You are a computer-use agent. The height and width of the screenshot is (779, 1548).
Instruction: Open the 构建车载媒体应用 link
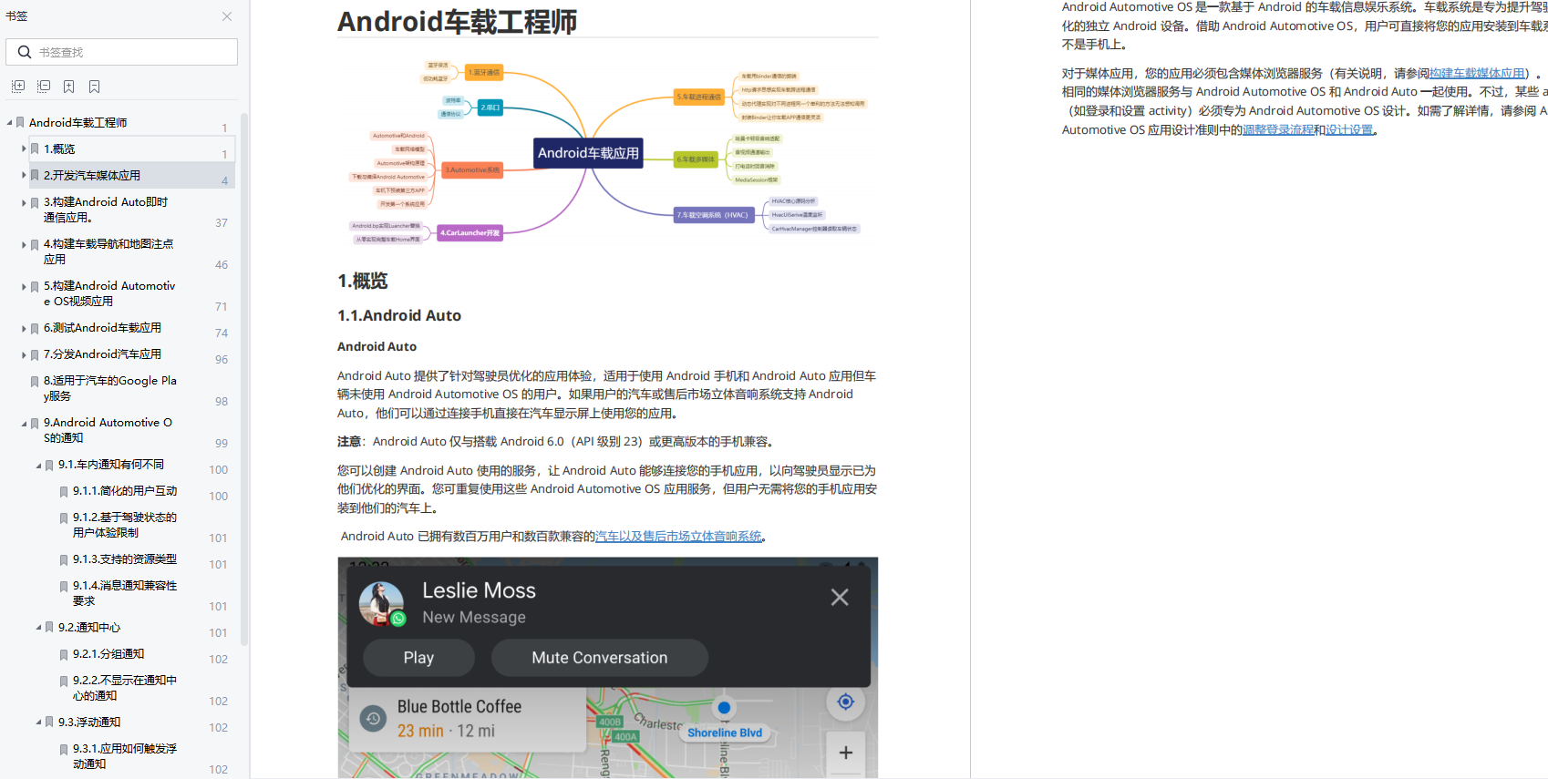pos(1477,74)
